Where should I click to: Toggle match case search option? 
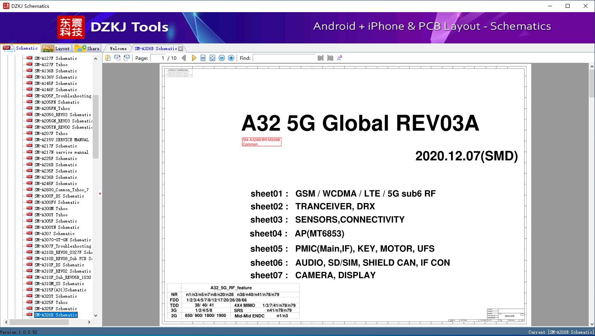(x=340, y=58)
